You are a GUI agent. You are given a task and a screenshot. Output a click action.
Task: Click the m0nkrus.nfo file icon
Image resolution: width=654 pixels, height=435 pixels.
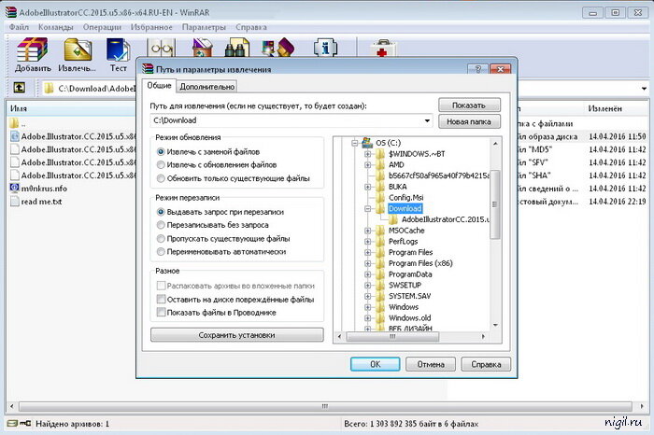15,188
